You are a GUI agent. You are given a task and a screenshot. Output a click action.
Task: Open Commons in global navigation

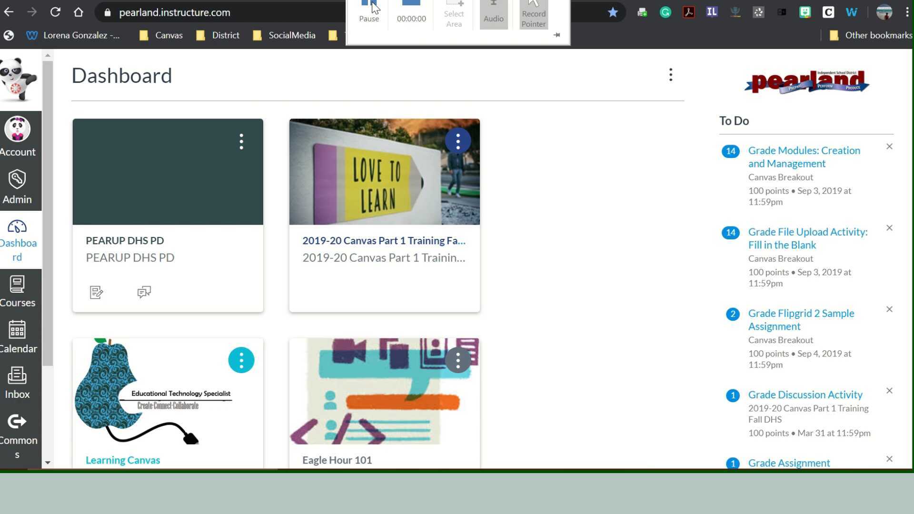[18, 435]
